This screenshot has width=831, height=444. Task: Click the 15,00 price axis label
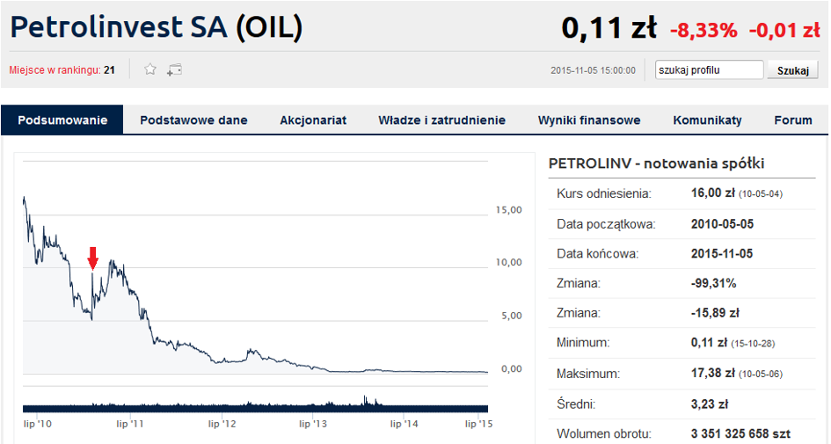509,210
